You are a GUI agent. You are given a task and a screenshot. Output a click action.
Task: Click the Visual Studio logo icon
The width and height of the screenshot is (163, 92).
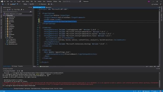coord(2,2)
